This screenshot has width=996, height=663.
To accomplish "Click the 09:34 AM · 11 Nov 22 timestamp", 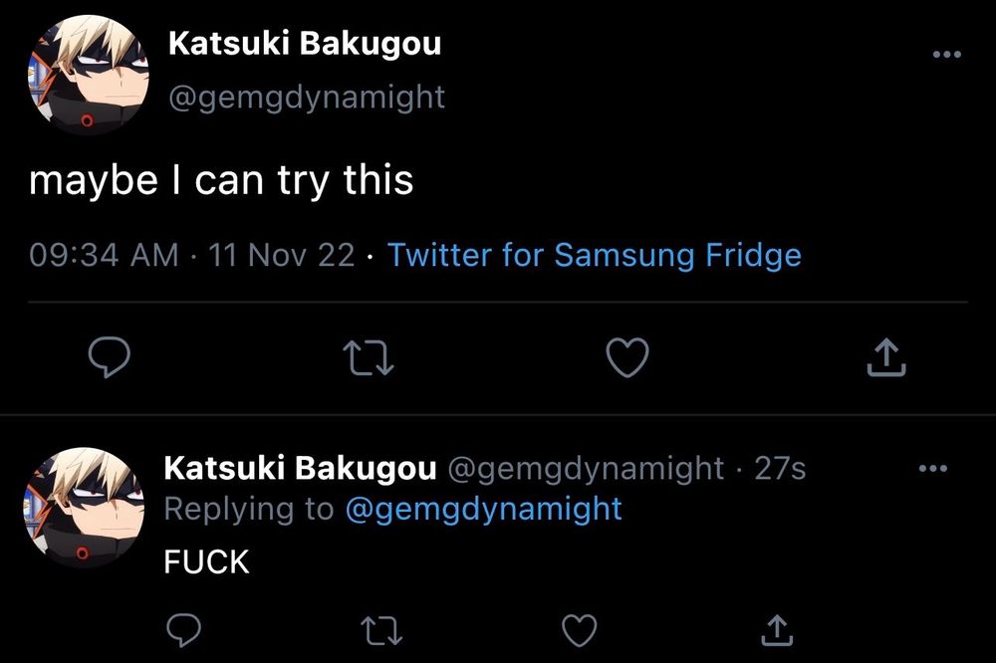I will pyautogui.click(x=191, y=255).
